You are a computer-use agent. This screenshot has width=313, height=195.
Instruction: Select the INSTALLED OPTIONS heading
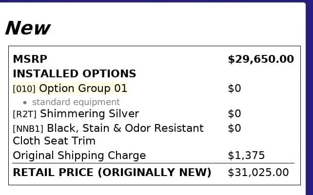pyautogui.click(x=74, y=74)
